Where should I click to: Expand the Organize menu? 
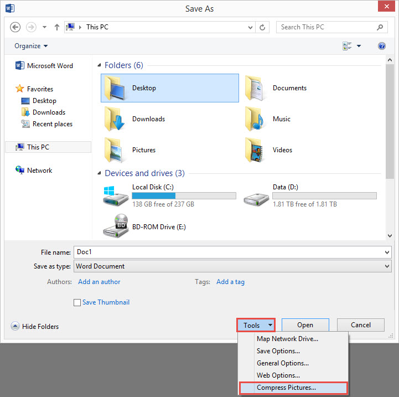31,46
